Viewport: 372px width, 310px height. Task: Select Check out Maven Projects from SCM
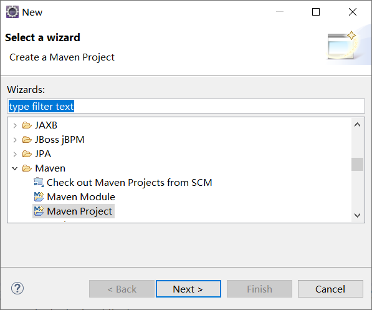point(130,183)
